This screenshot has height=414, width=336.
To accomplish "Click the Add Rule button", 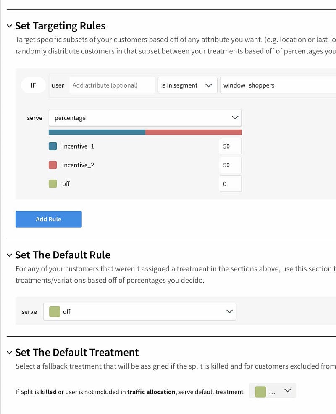I will [48, 219].
